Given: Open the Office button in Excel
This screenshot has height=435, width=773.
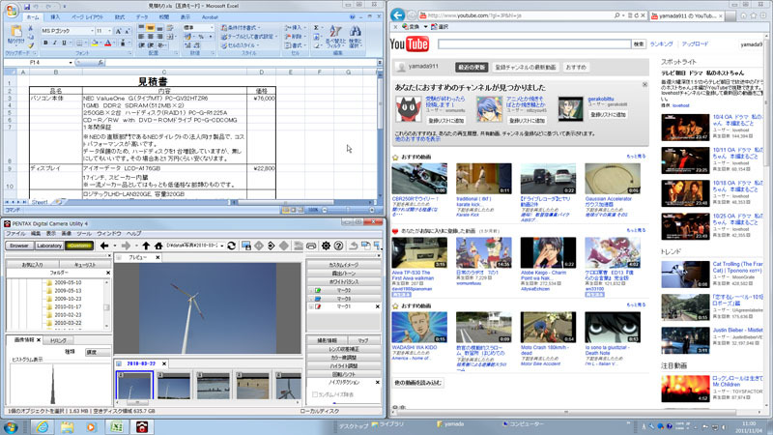Looking at the screenshot, I should 12,10.
